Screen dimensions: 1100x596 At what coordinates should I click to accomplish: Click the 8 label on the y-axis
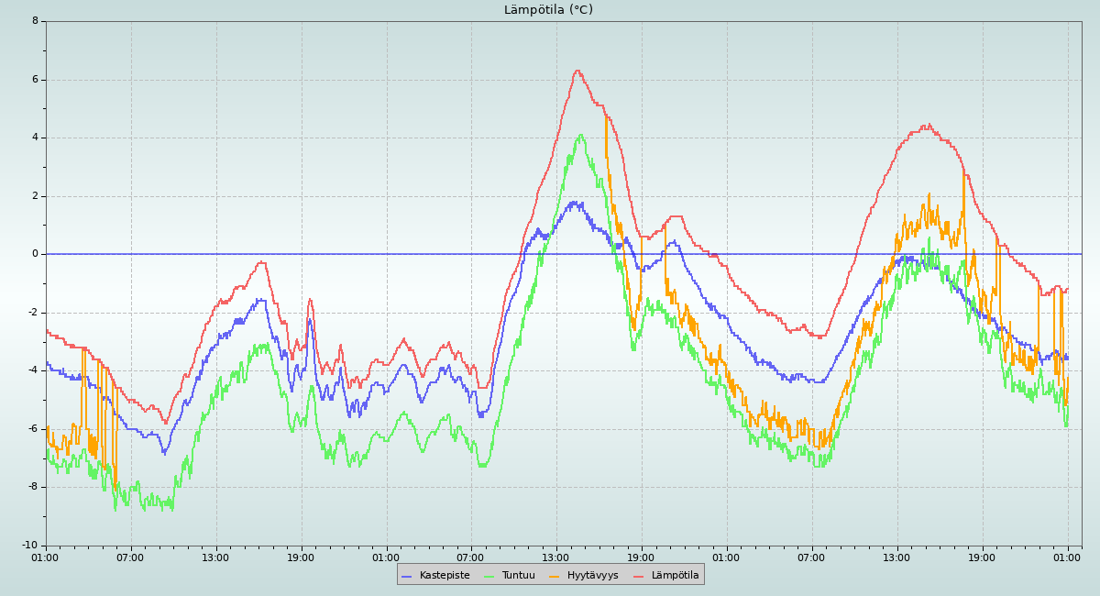point(35,20)
